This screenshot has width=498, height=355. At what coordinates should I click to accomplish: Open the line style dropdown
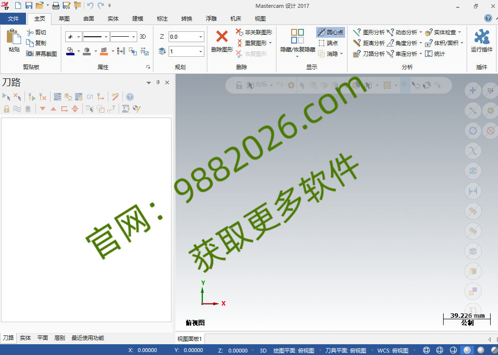pyautogui.click(x=106, y=37)
